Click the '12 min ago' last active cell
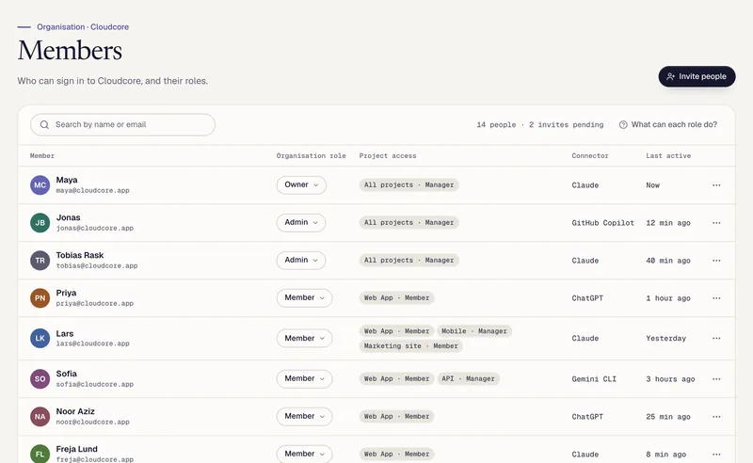The width and height of the screenshot is (753, 463). point(668,223)
